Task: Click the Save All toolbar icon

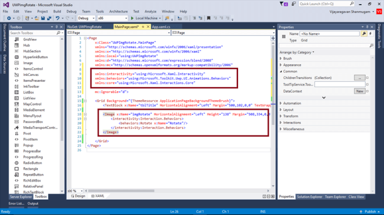Action: click(x=49, y=18)
